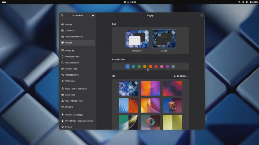Select the blue geometric cubes wallpaper
The width and height of the screenshot is (259, 145).
click(128, 88)
